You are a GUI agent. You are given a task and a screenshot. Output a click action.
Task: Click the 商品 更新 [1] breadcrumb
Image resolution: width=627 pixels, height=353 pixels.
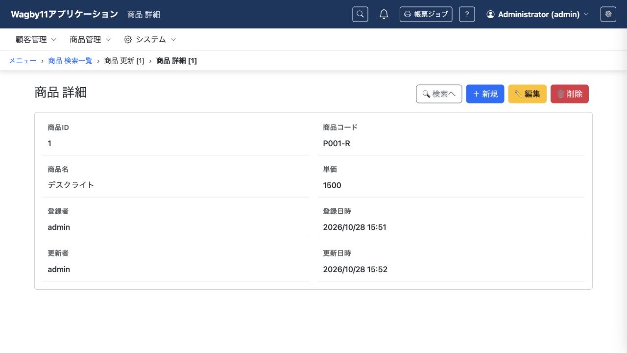coord(124,61)
